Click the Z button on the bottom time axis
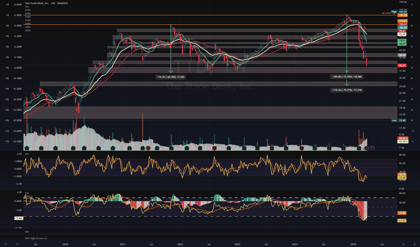420x247 pixels. tap(17, 244)
